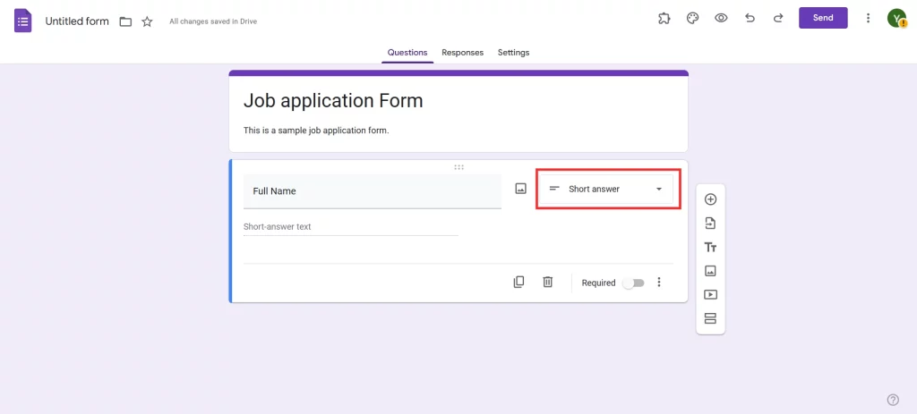This screenshot has width=917, height=414.
Task: Add image to Full Name question
Action: 520,189
